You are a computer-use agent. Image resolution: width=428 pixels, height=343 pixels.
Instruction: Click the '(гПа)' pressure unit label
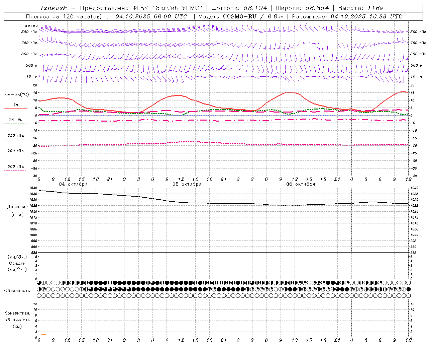[x=17, y=215]
